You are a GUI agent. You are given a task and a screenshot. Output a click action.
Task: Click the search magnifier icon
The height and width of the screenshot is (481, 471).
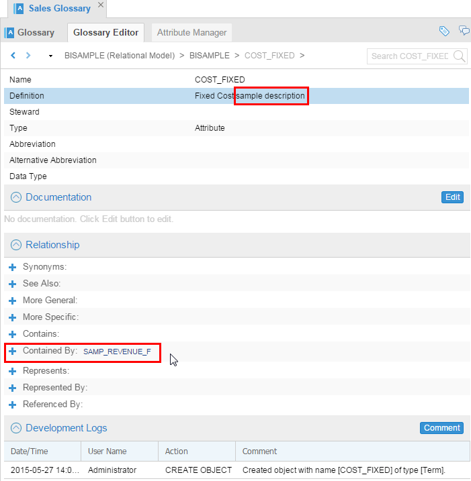(459, 56)
